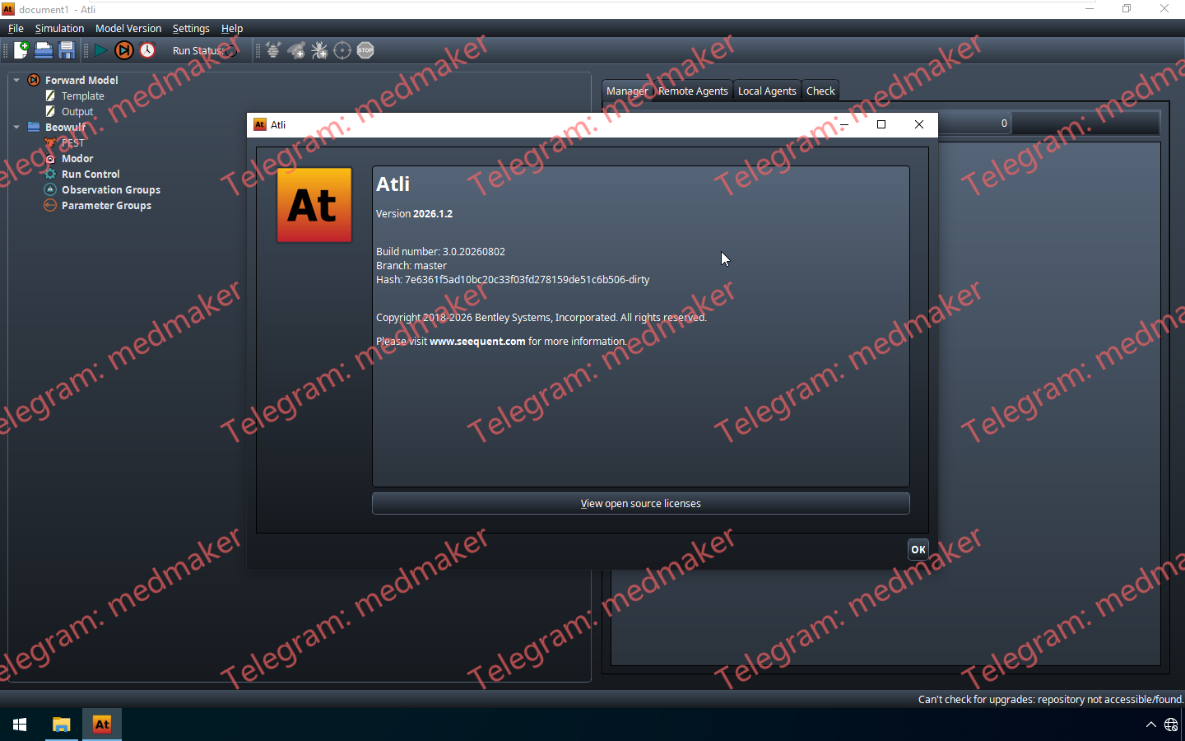The height and width of the screenshot is (741, 1185).
Task: Click View open source licenses button
Action: [x=641, y=504]
